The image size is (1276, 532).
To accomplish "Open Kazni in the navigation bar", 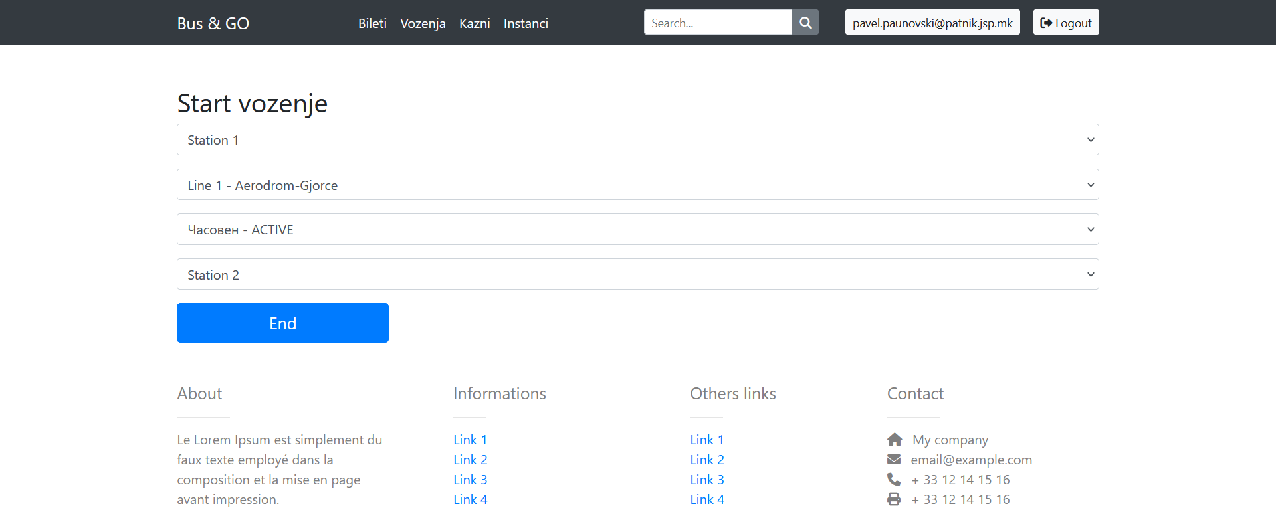I will (x=475, y=23).
